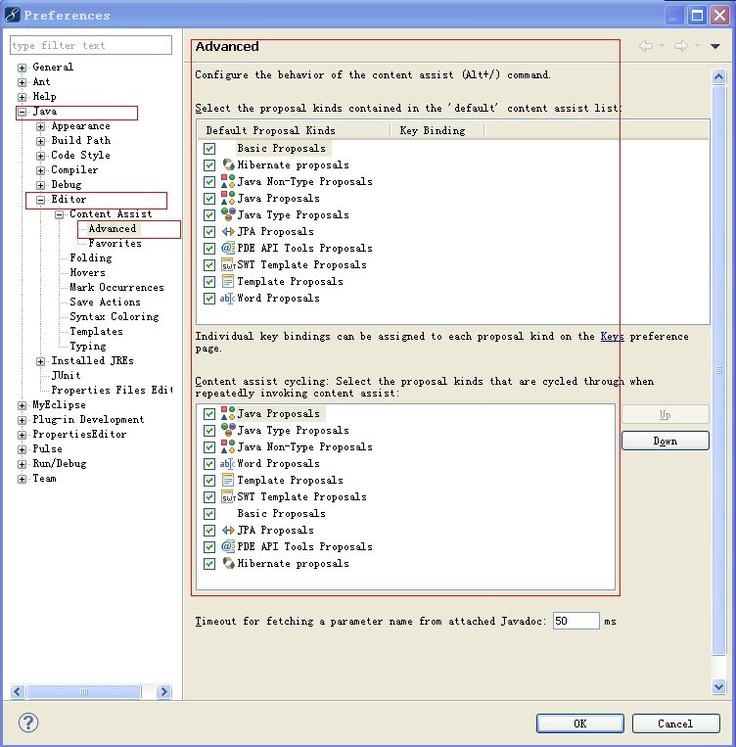This screenshot has width=736, height=747.
Task: Go back using the left navigation arrow
Action: (646, 46)
